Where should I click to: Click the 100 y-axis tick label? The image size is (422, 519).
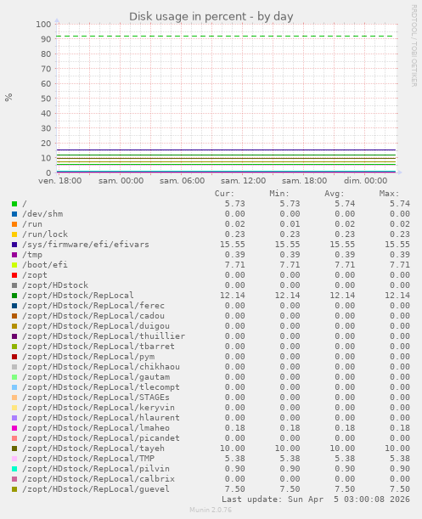click(x=43, y=25)
